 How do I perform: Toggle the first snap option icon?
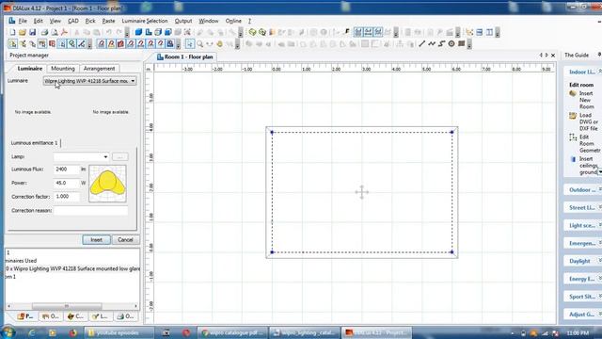tap(102, 44)
